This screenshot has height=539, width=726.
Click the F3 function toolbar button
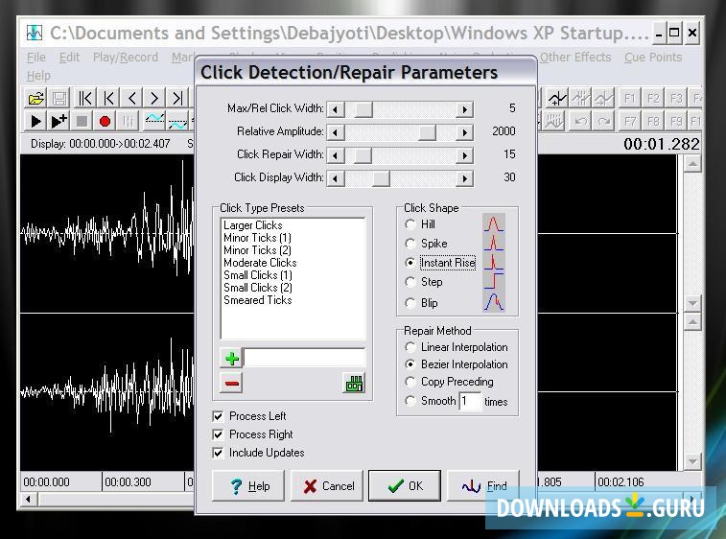click(x=676, y=98)
